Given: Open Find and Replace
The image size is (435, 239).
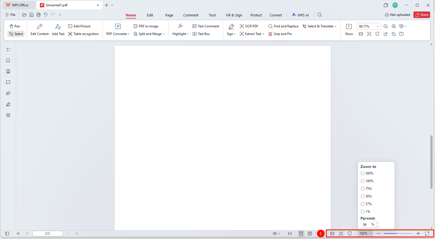Looking at the screenshot, I should coord(283,26).
